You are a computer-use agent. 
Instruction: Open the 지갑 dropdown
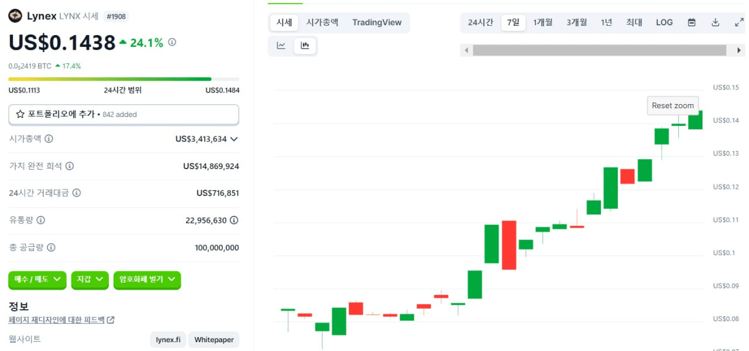[89, 280]
